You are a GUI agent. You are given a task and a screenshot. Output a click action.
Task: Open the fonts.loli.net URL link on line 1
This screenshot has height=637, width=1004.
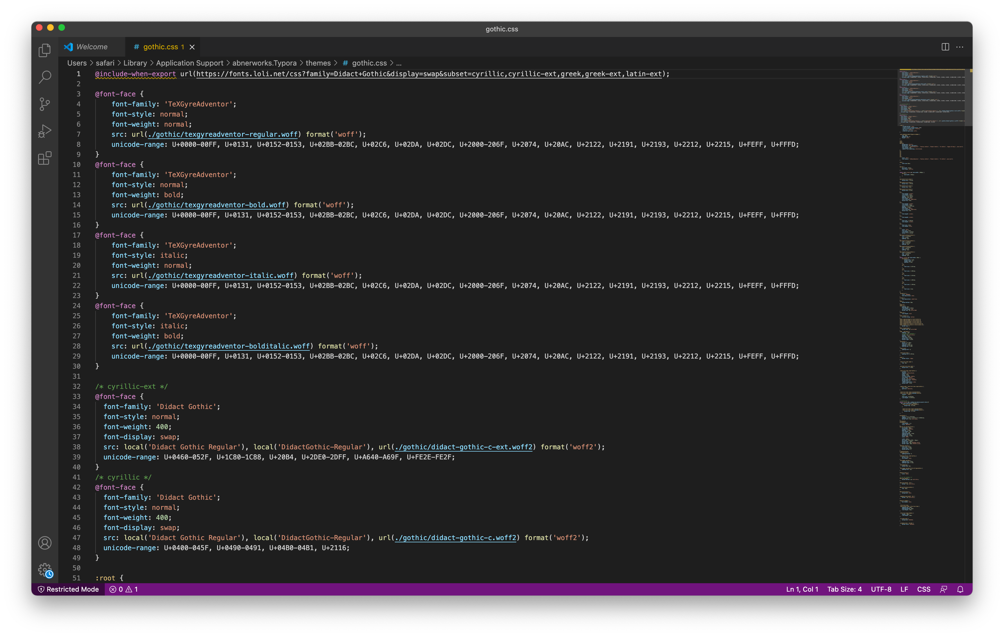click(429, 74)
